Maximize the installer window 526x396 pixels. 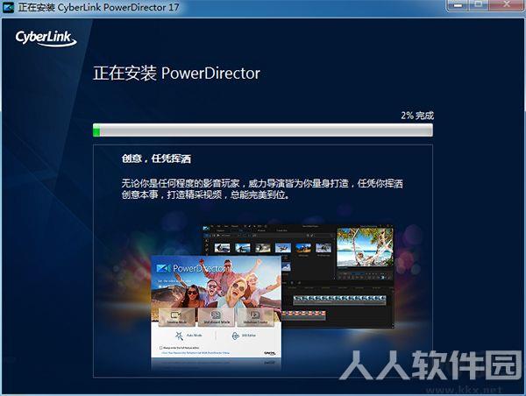tap(479, 4)
